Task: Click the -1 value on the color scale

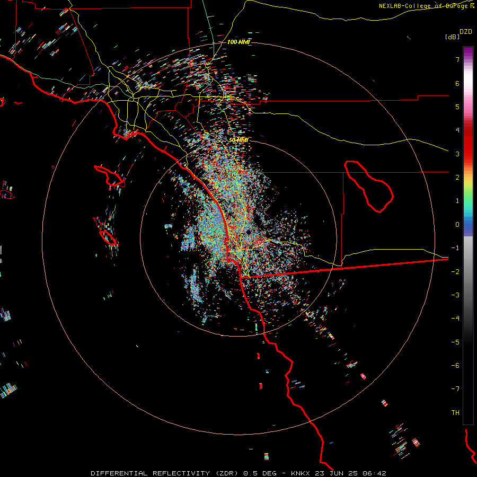Action: (455, 248)
